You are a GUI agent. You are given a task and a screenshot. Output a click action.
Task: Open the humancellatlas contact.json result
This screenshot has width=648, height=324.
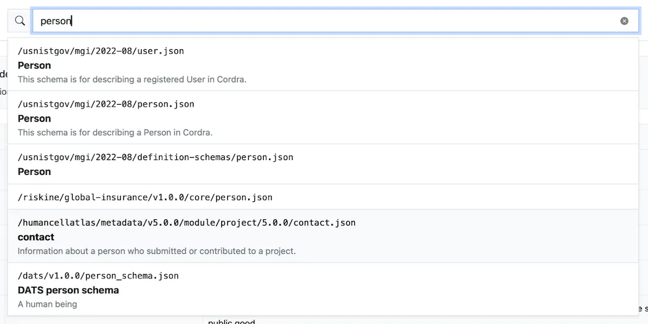coord(323,236)
